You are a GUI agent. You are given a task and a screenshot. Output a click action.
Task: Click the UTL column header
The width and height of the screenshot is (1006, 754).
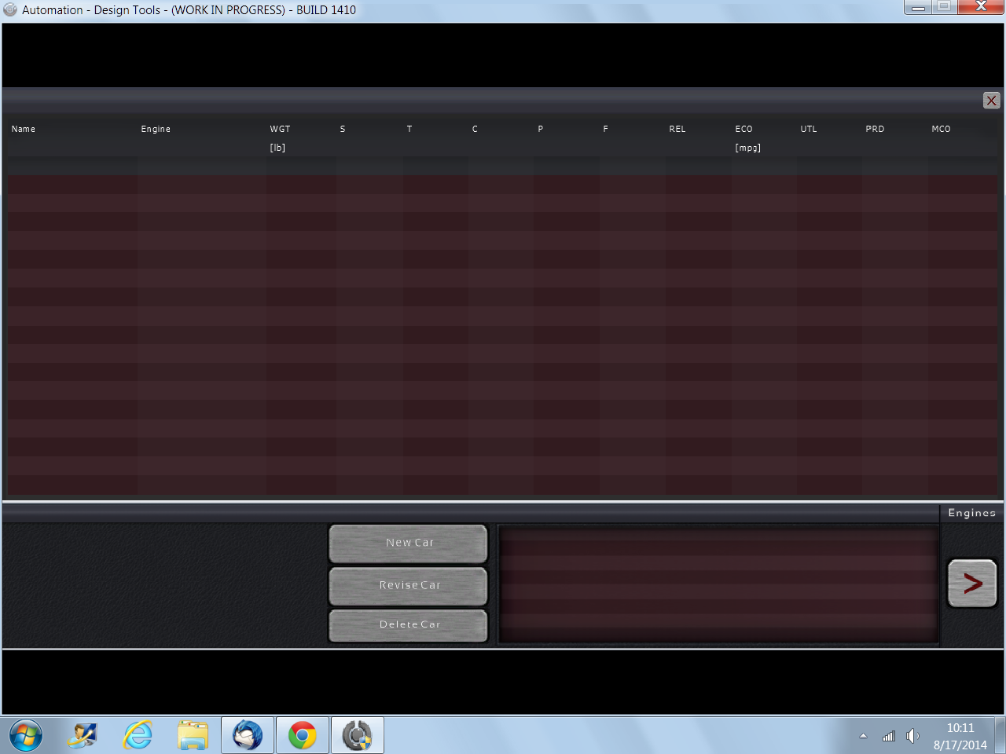pyautogui.click(x=809, y=129)
